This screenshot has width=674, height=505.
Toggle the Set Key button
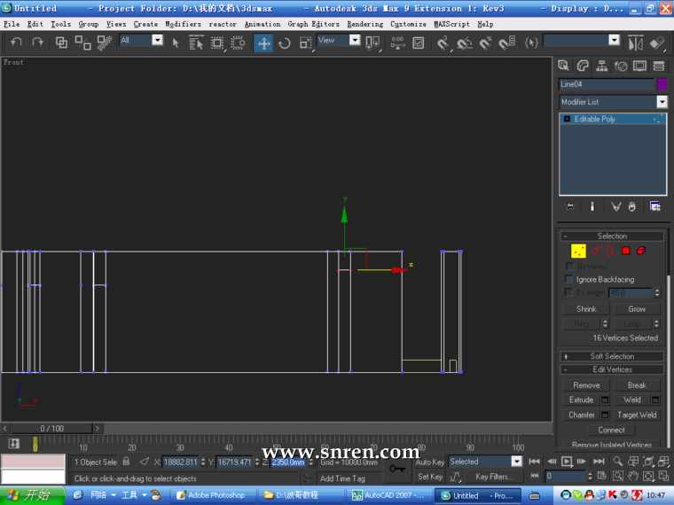430,477
